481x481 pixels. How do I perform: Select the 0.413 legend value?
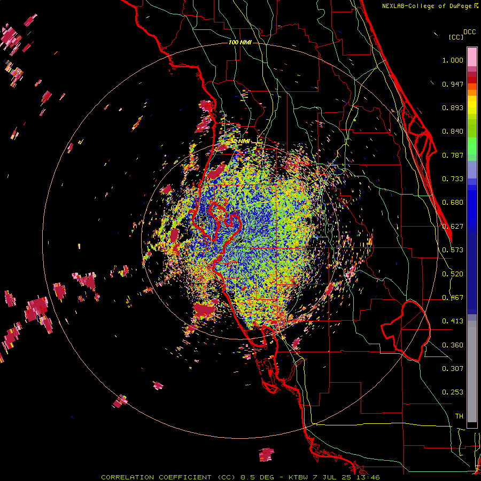click(453, 321)
